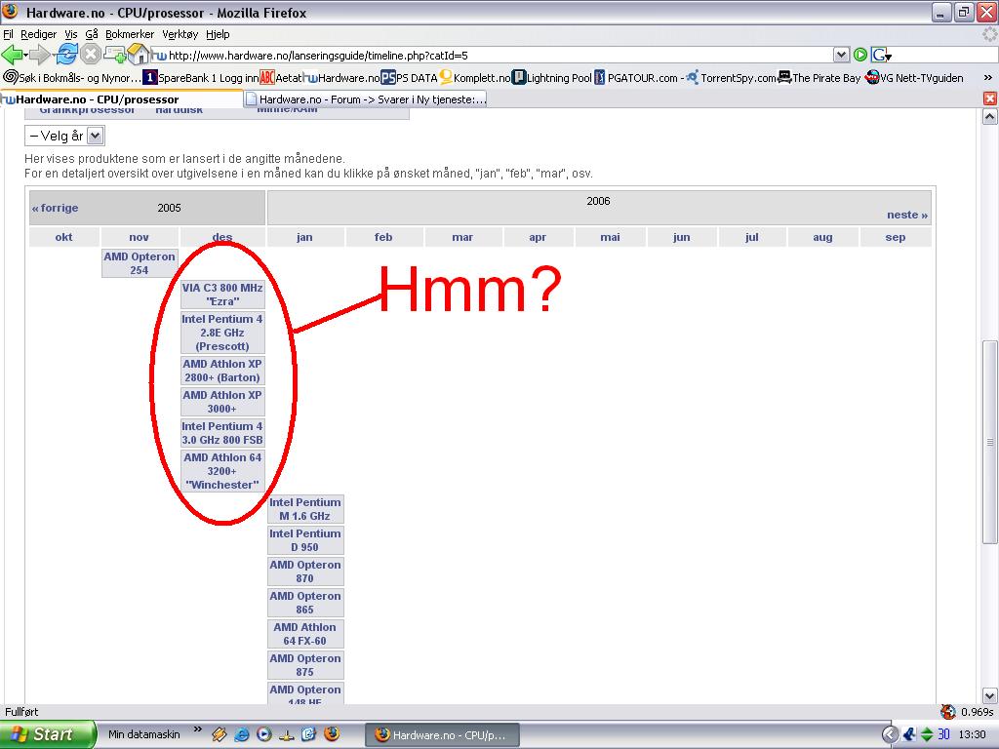
Task: Open the Komplett.no bookmark
Action: click(x=475, y=78)
